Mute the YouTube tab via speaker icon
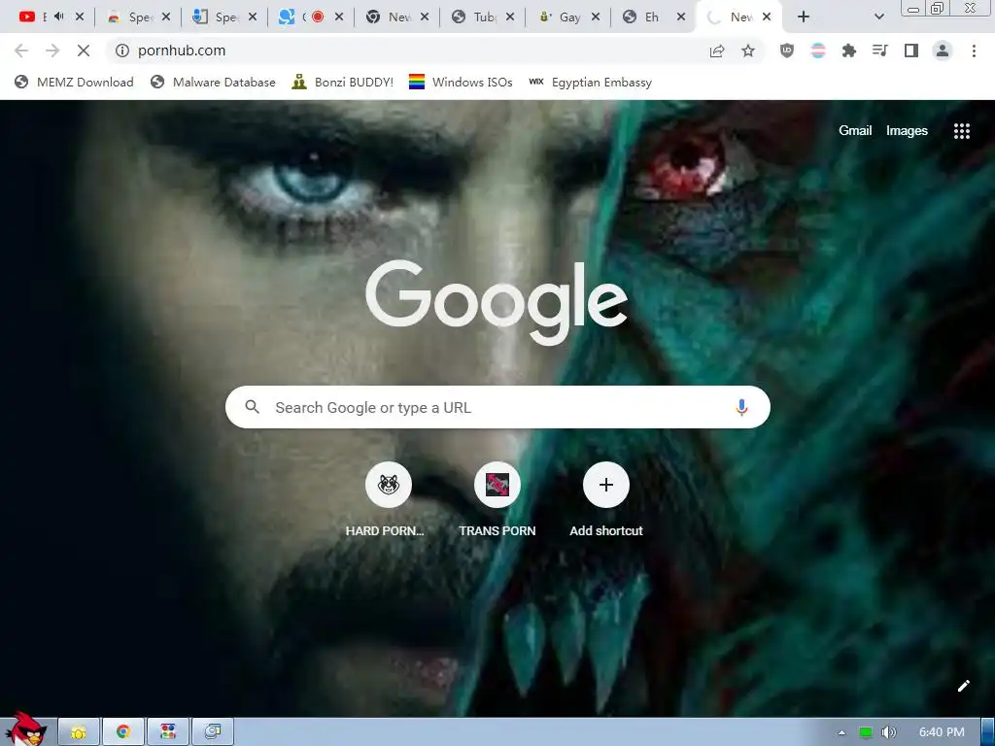Screen dimensions: 995x746 [x=59, y=17]
